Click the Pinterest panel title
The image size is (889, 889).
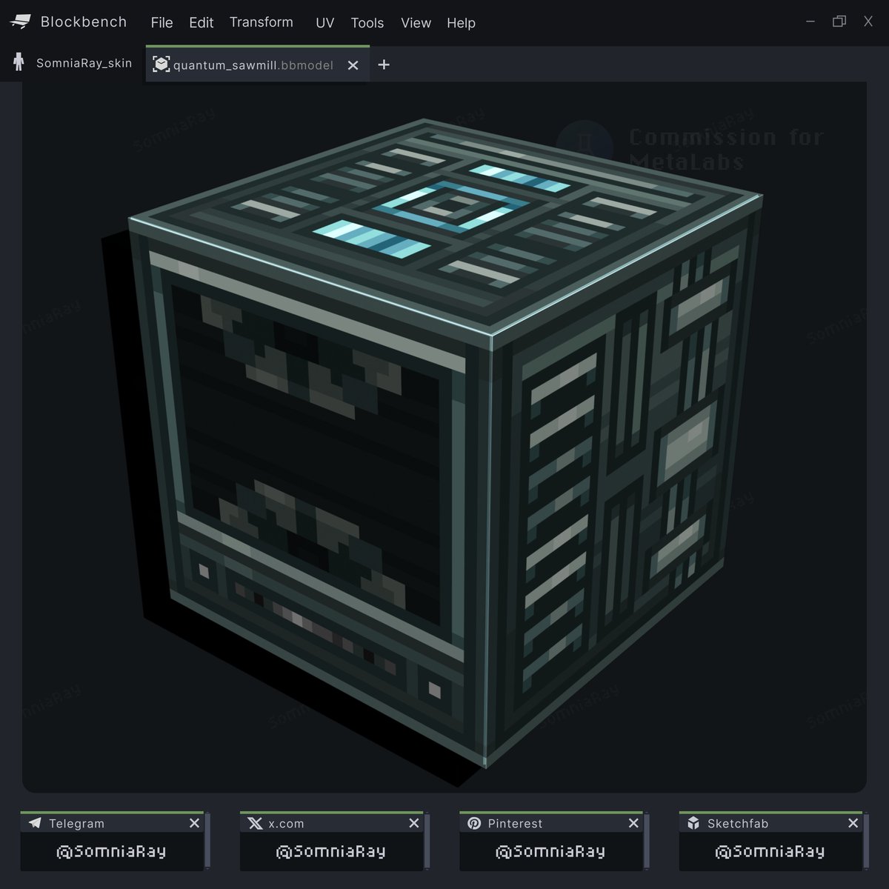pos(515,824)
